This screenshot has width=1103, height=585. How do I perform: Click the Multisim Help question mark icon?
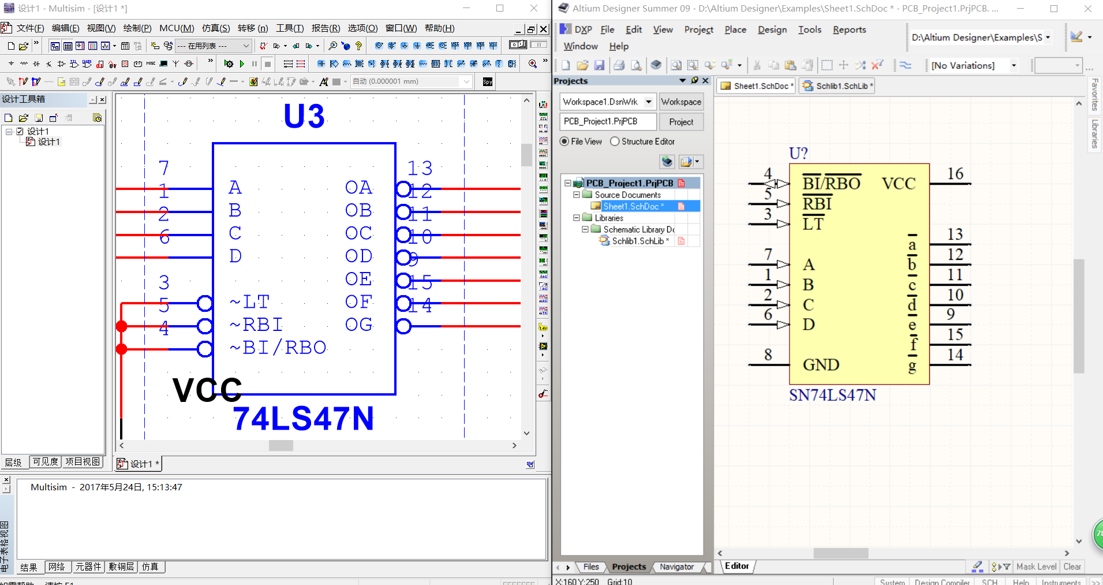click(x=359, y=46)
